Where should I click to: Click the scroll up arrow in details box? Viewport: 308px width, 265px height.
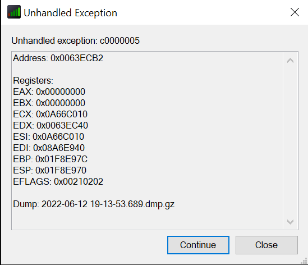(290, 60)
